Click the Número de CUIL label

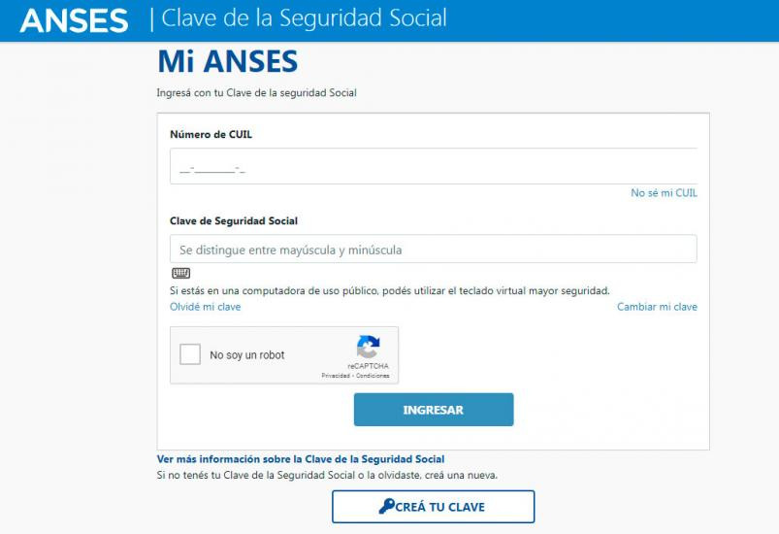(211, 134)
